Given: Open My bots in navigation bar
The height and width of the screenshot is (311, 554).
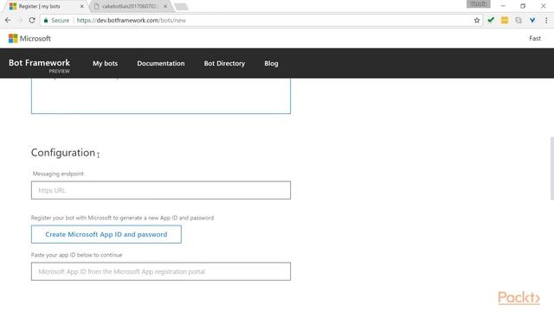Looking at the screenshot, I should pyautogui.click(x=105, y=63).
